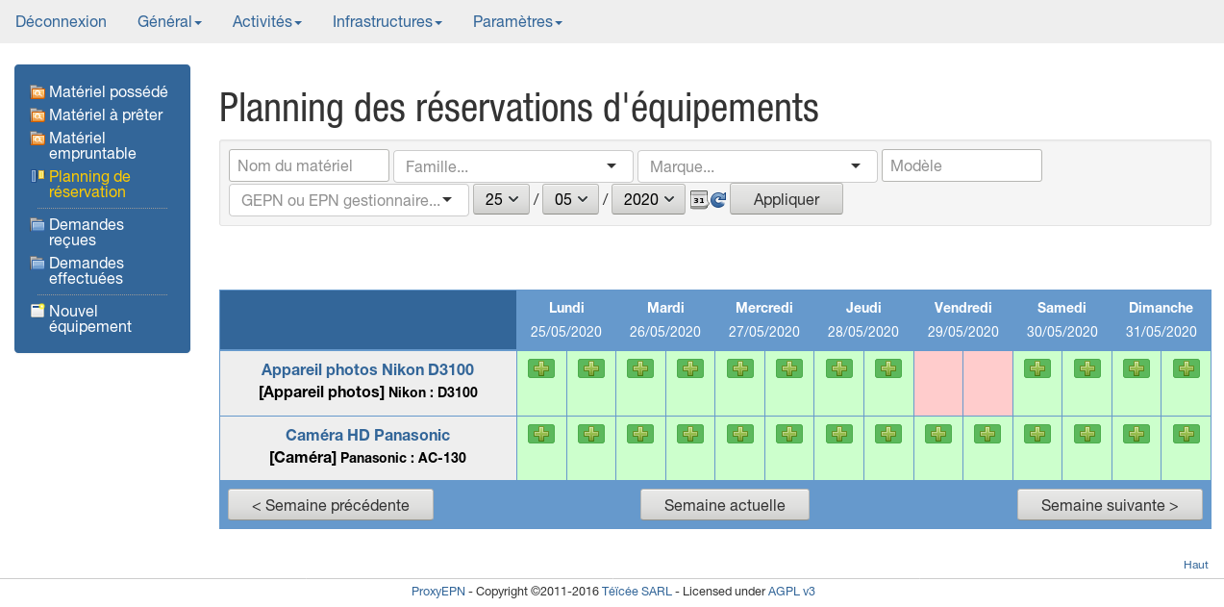Click the Nom du matériel input field

pyautogui.click(x=309, y=165)
